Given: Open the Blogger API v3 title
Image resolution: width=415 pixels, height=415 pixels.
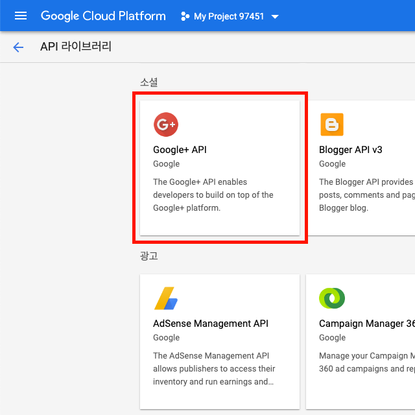Looking at the screenshot, I should (351, 150).
